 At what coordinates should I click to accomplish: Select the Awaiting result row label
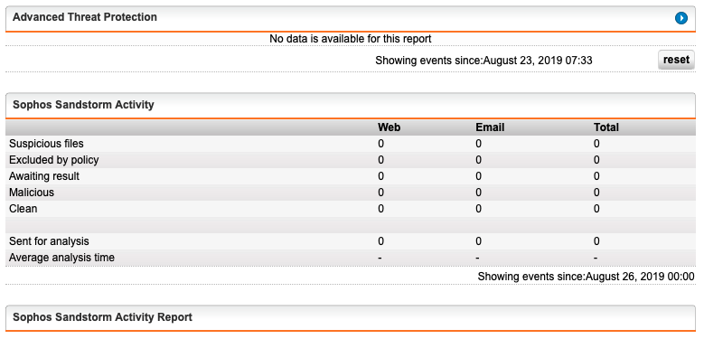point(44,176)
